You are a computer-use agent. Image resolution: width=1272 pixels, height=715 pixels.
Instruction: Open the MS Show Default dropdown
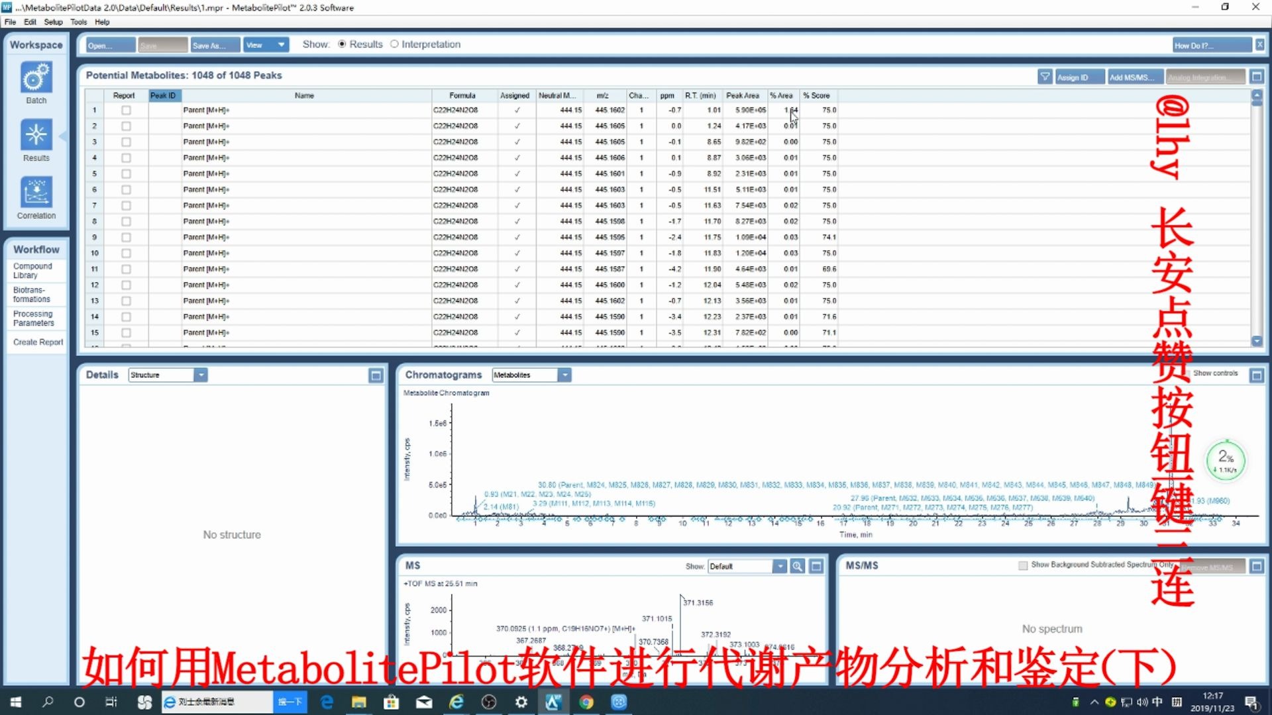pos(780,567)
